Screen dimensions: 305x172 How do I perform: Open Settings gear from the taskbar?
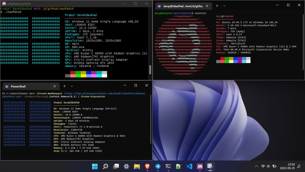pyautogui.click(x=127, y=166)
